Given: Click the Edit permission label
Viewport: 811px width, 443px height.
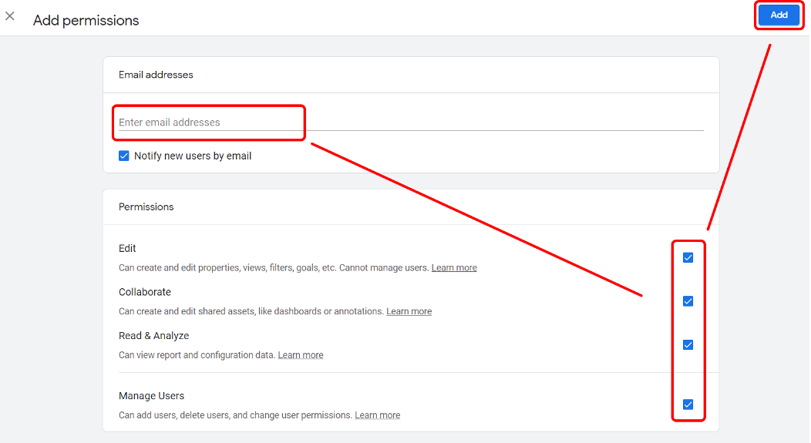Looking at the screenshot, I should click(x=127, y=248).
